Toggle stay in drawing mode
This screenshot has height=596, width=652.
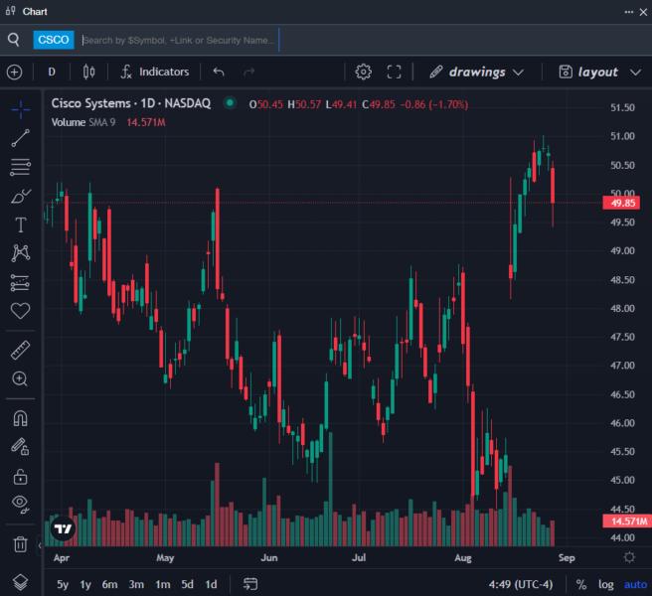(20, 447)
